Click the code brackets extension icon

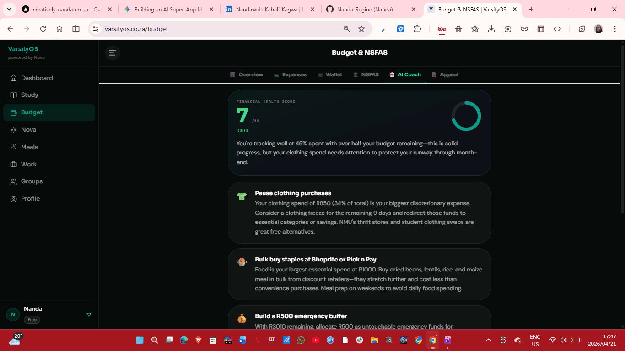pos(557,29)
